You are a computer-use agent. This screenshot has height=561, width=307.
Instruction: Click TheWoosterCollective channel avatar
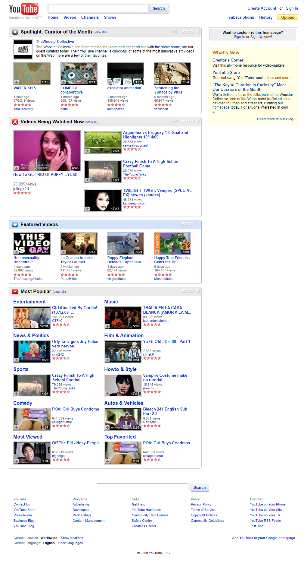[x=23, y=49]
